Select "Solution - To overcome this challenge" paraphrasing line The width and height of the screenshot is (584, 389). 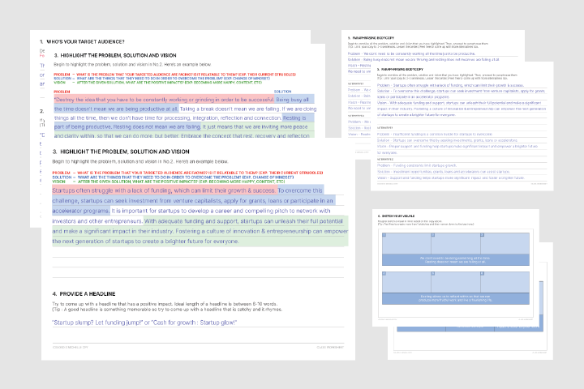tap(462, 92)
